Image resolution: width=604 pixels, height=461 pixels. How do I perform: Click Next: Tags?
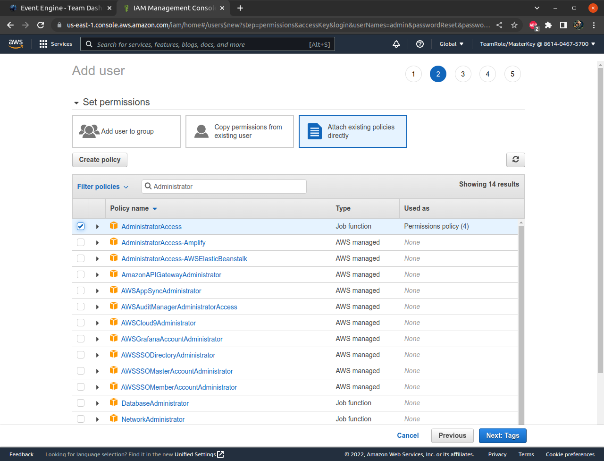point(503,435)
